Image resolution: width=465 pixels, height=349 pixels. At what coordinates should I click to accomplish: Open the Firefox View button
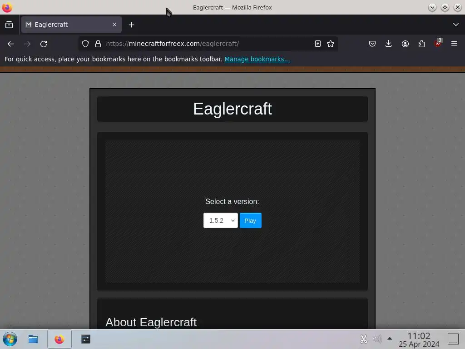9,25
